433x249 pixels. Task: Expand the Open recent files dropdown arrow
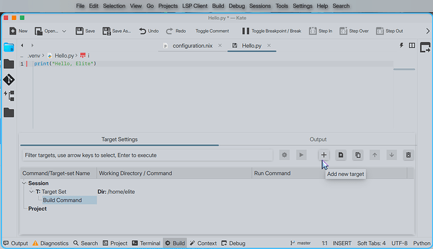[64, 31]
